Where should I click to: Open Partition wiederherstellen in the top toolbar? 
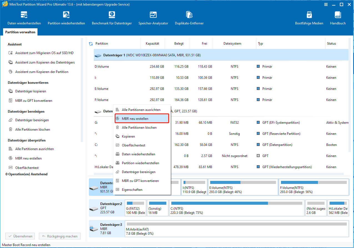[x=66, y=18]
